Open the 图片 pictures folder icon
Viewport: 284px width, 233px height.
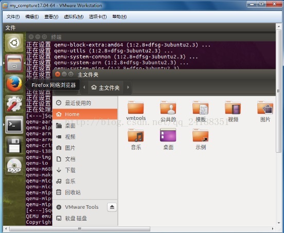click(x=265, y=111)
